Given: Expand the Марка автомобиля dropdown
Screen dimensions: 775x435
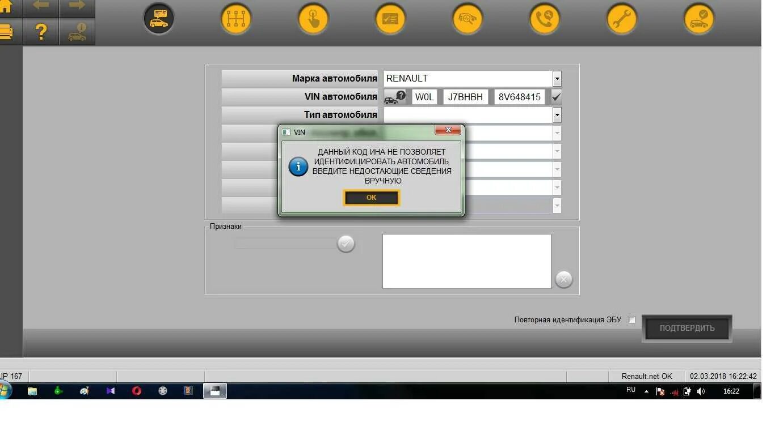Looking at the screenshot, I should [557, 79].
